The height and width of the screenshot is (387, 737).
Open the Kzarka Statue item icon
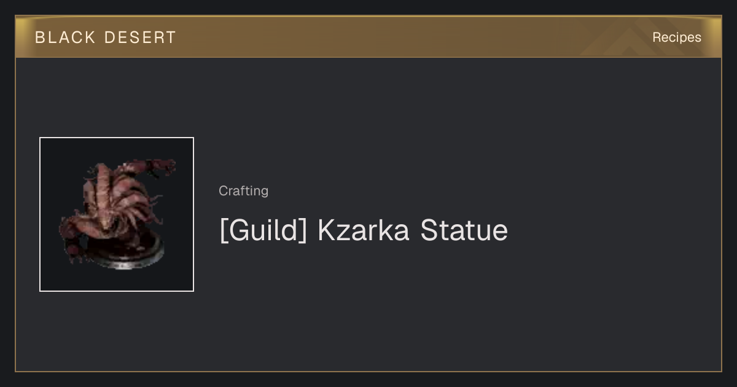117,214
